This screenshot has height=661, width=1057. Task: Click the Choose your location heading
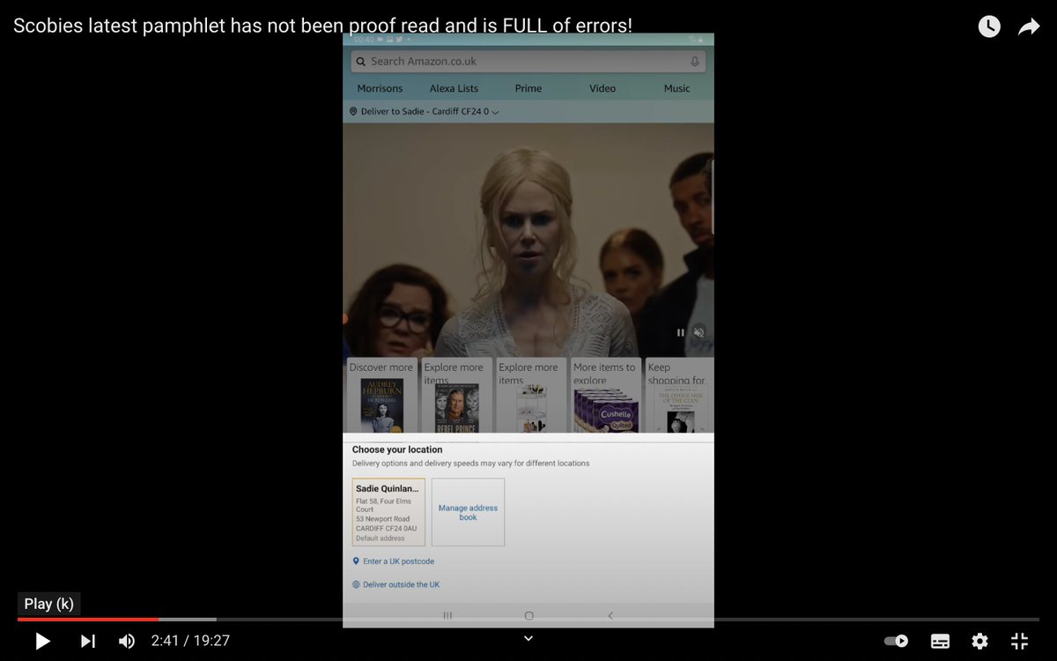pos(397,449)
